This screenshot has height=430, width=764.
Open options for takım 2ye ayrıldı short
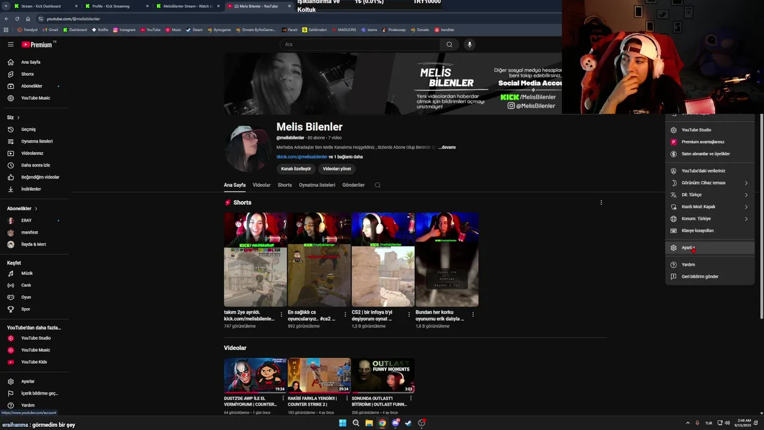281,314
